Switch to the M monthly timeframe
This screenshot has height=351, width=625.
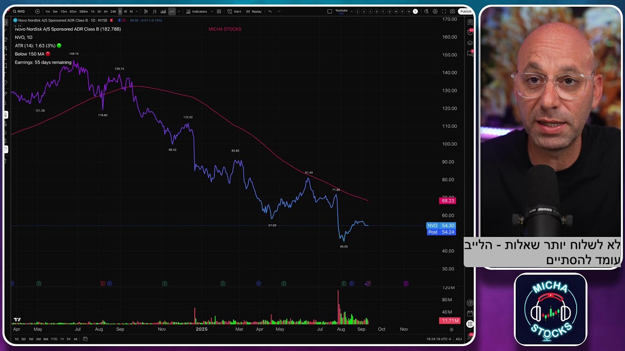131,11
